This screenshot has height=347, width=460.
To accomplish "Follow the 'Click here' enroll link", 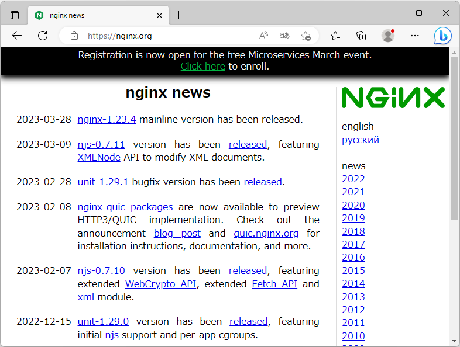I will (x=202, y=66).
